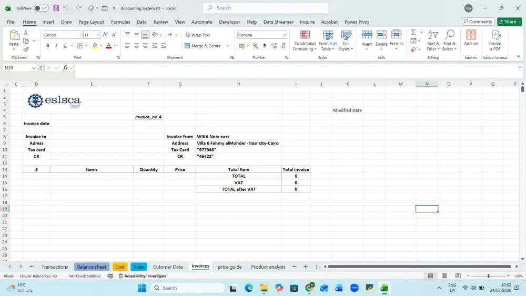The width and height of the screenshot is (526, 296).
Task: Click the Comma Style icon
Action: point(265,46)
